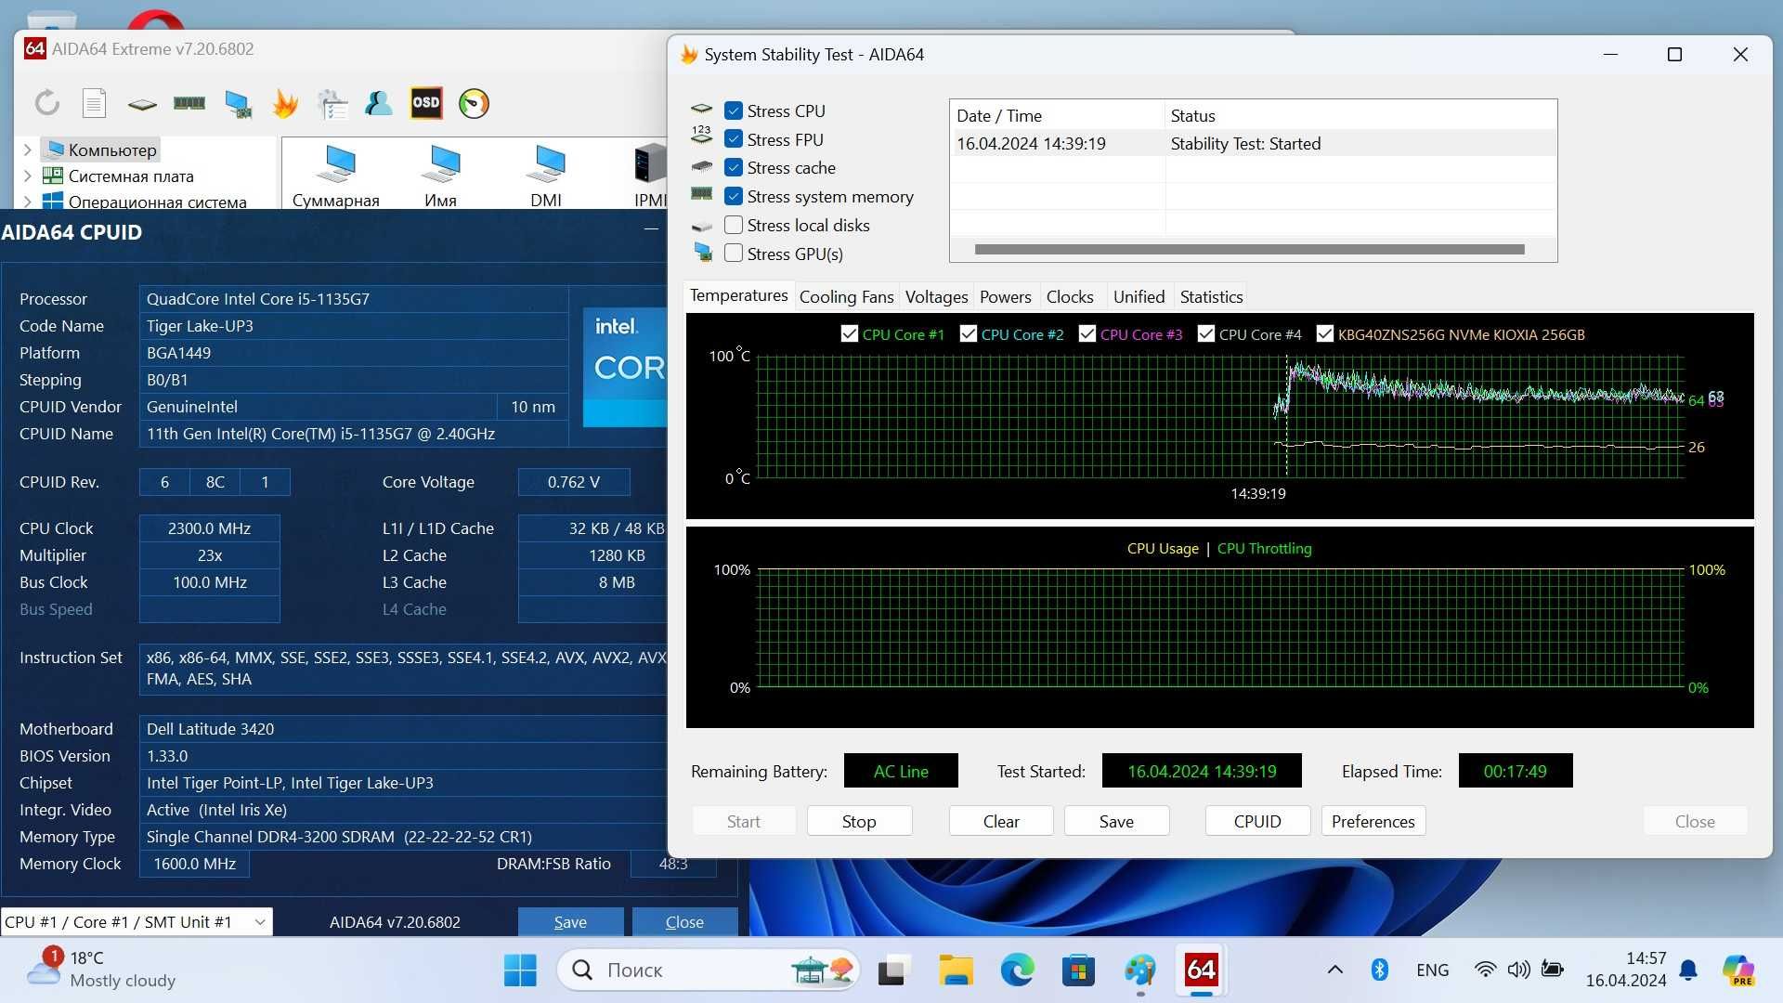
Task: Expand the Системная плата tree node
Action: [x=27, y=176]
